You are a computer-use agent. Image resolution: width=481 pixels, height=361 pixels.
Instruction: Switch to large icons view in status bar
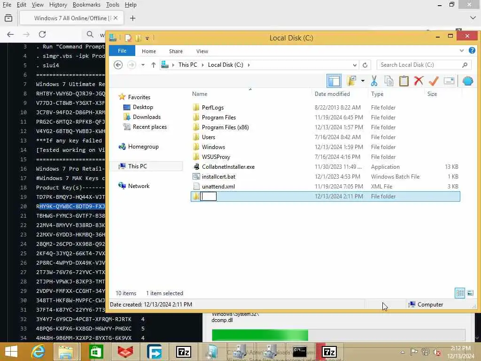click(x=470, y=293)
